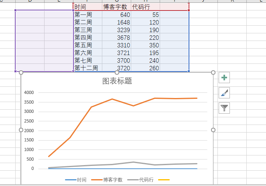Viewport: 266px width, 186px height.
Task: Select cell with value 195
Action: 145,53
